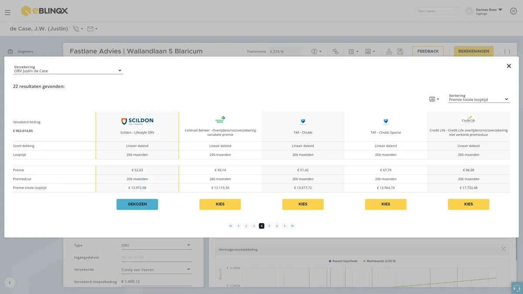523x294 pixels.
Task: Click the Dennes Roes user avatar
Action: coord(469,11)
